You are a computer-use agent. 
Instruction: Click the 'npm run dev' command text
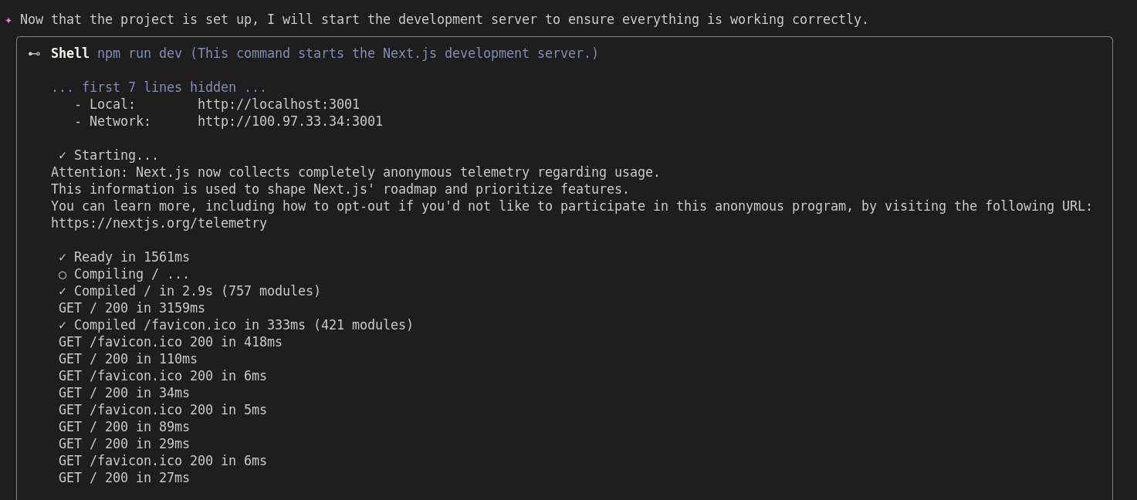coord(139,53)
